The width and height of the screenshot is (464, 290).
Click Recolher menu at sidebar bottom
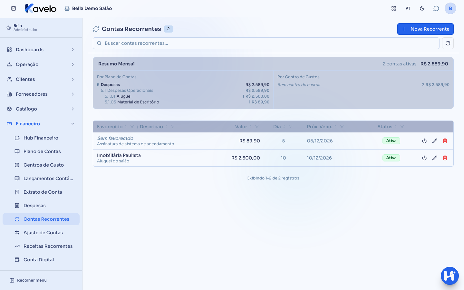click(28, 280)
